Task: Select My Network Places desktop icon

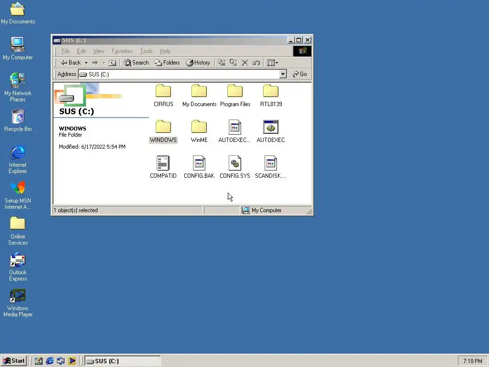Action: pos(18,87)
